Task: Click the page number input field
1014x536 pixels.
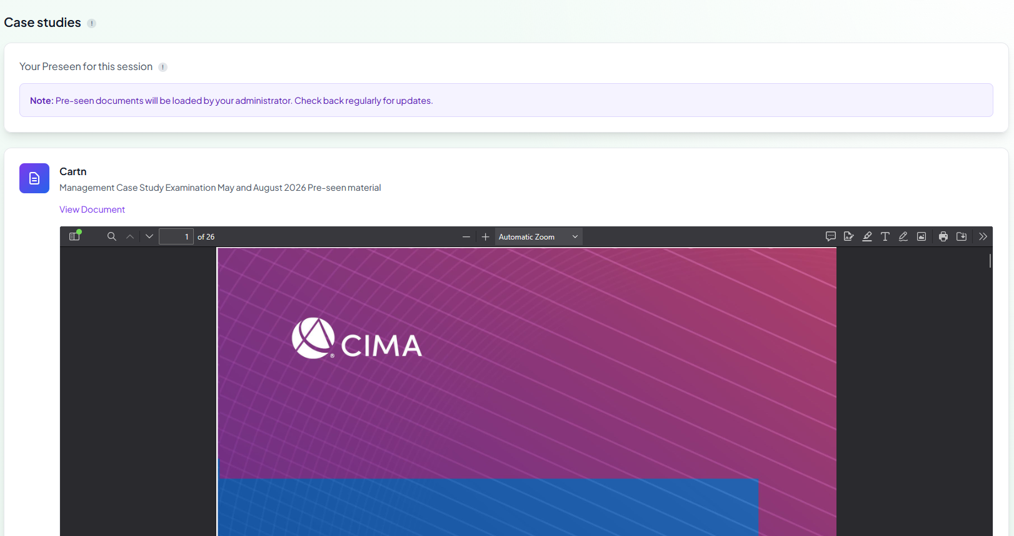Action: (176, 236)
